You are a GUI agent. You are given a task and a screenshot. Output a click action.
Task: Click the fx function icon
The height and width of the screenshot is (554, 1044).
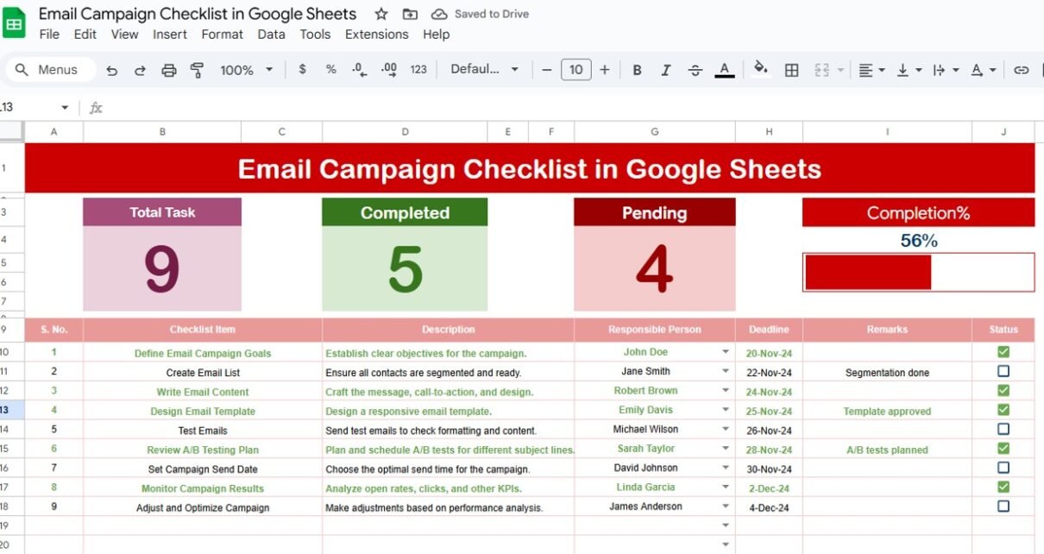click(x=96, y=108)
